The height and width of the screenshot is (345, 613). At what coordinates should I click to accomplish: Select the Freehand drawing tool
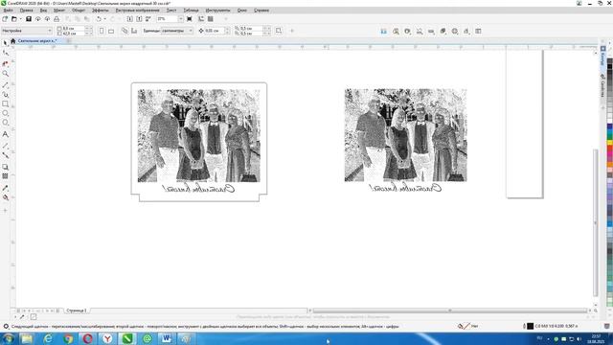click(5, 84)
